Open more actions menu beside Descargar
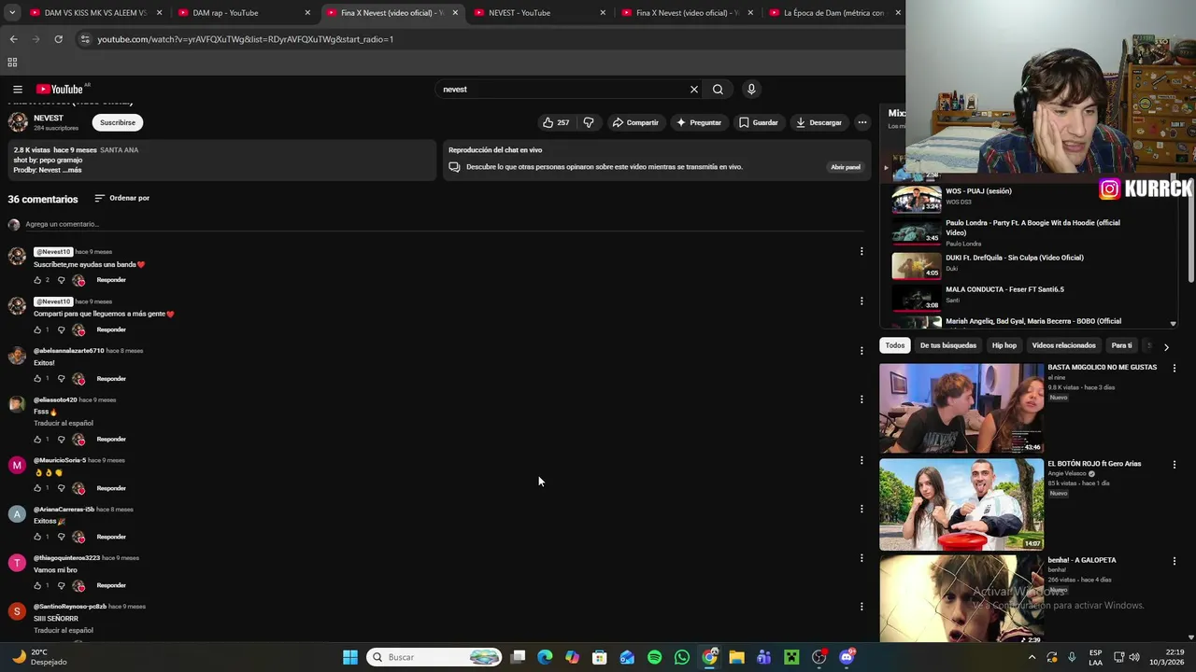This screenshot has height=672, width=1196. [862, 122]
